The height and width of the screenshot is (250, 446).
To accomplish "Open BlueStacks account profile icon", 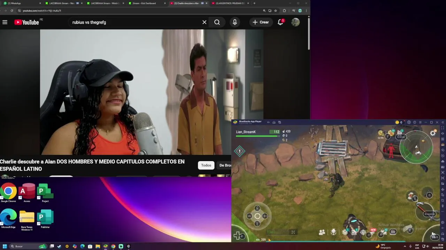I will [x=409, y=122].
